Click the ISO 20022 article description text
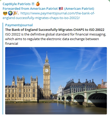This screenshot has height=116, width=110. [56, 39]
